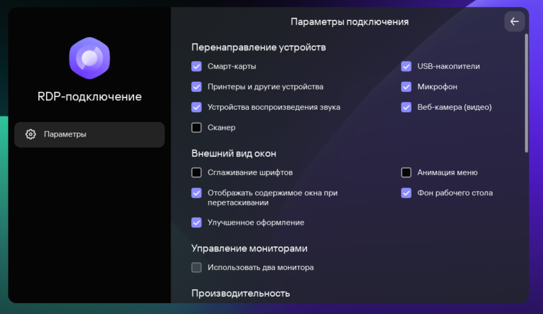Click the RDP-подключение hexagon logo

pyautogui.click(x=90, y=58)
